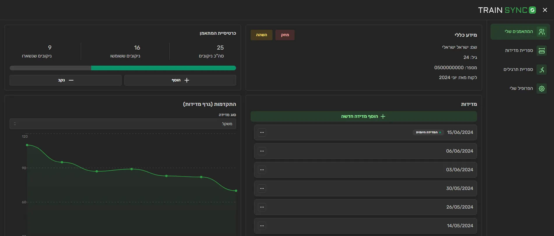Click לקוח מאז: יוני 2024 text
Viewport: 554px width, 236px height.
click(458, 78)
